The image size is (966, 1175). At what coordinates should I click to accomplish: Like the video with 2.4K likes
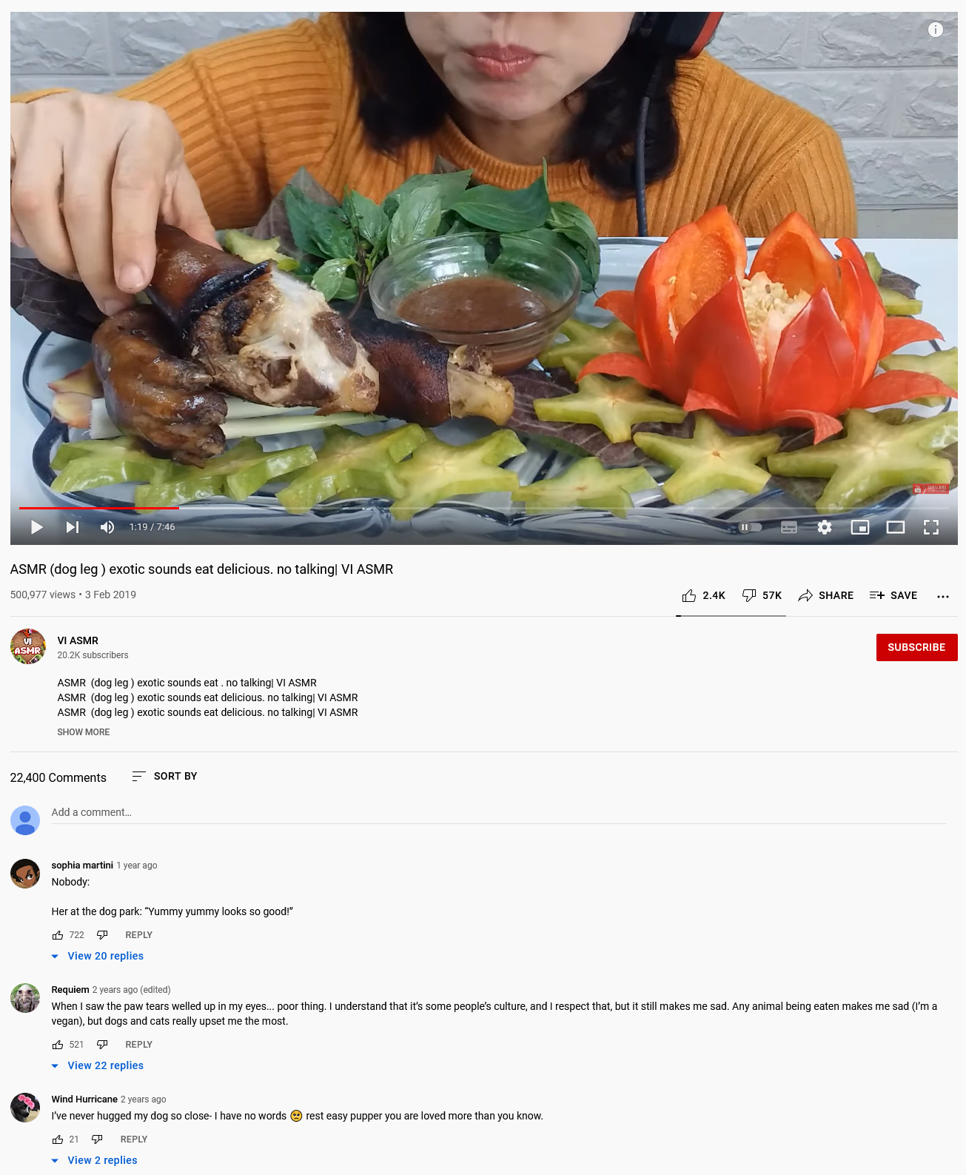pyautogui.click(x=703, y=595)
